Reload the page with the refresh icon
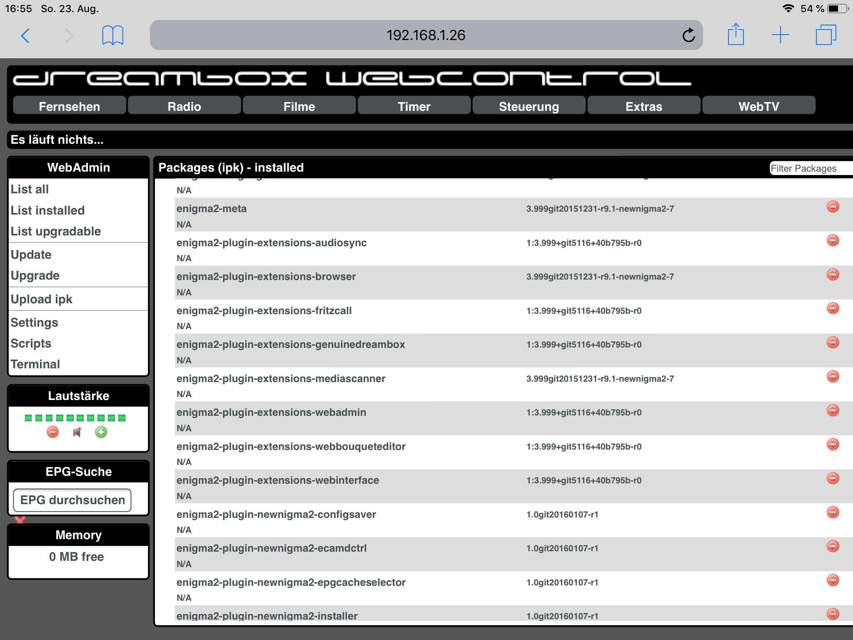The height and width of the screenshot is (640, 853). [688, 35]
